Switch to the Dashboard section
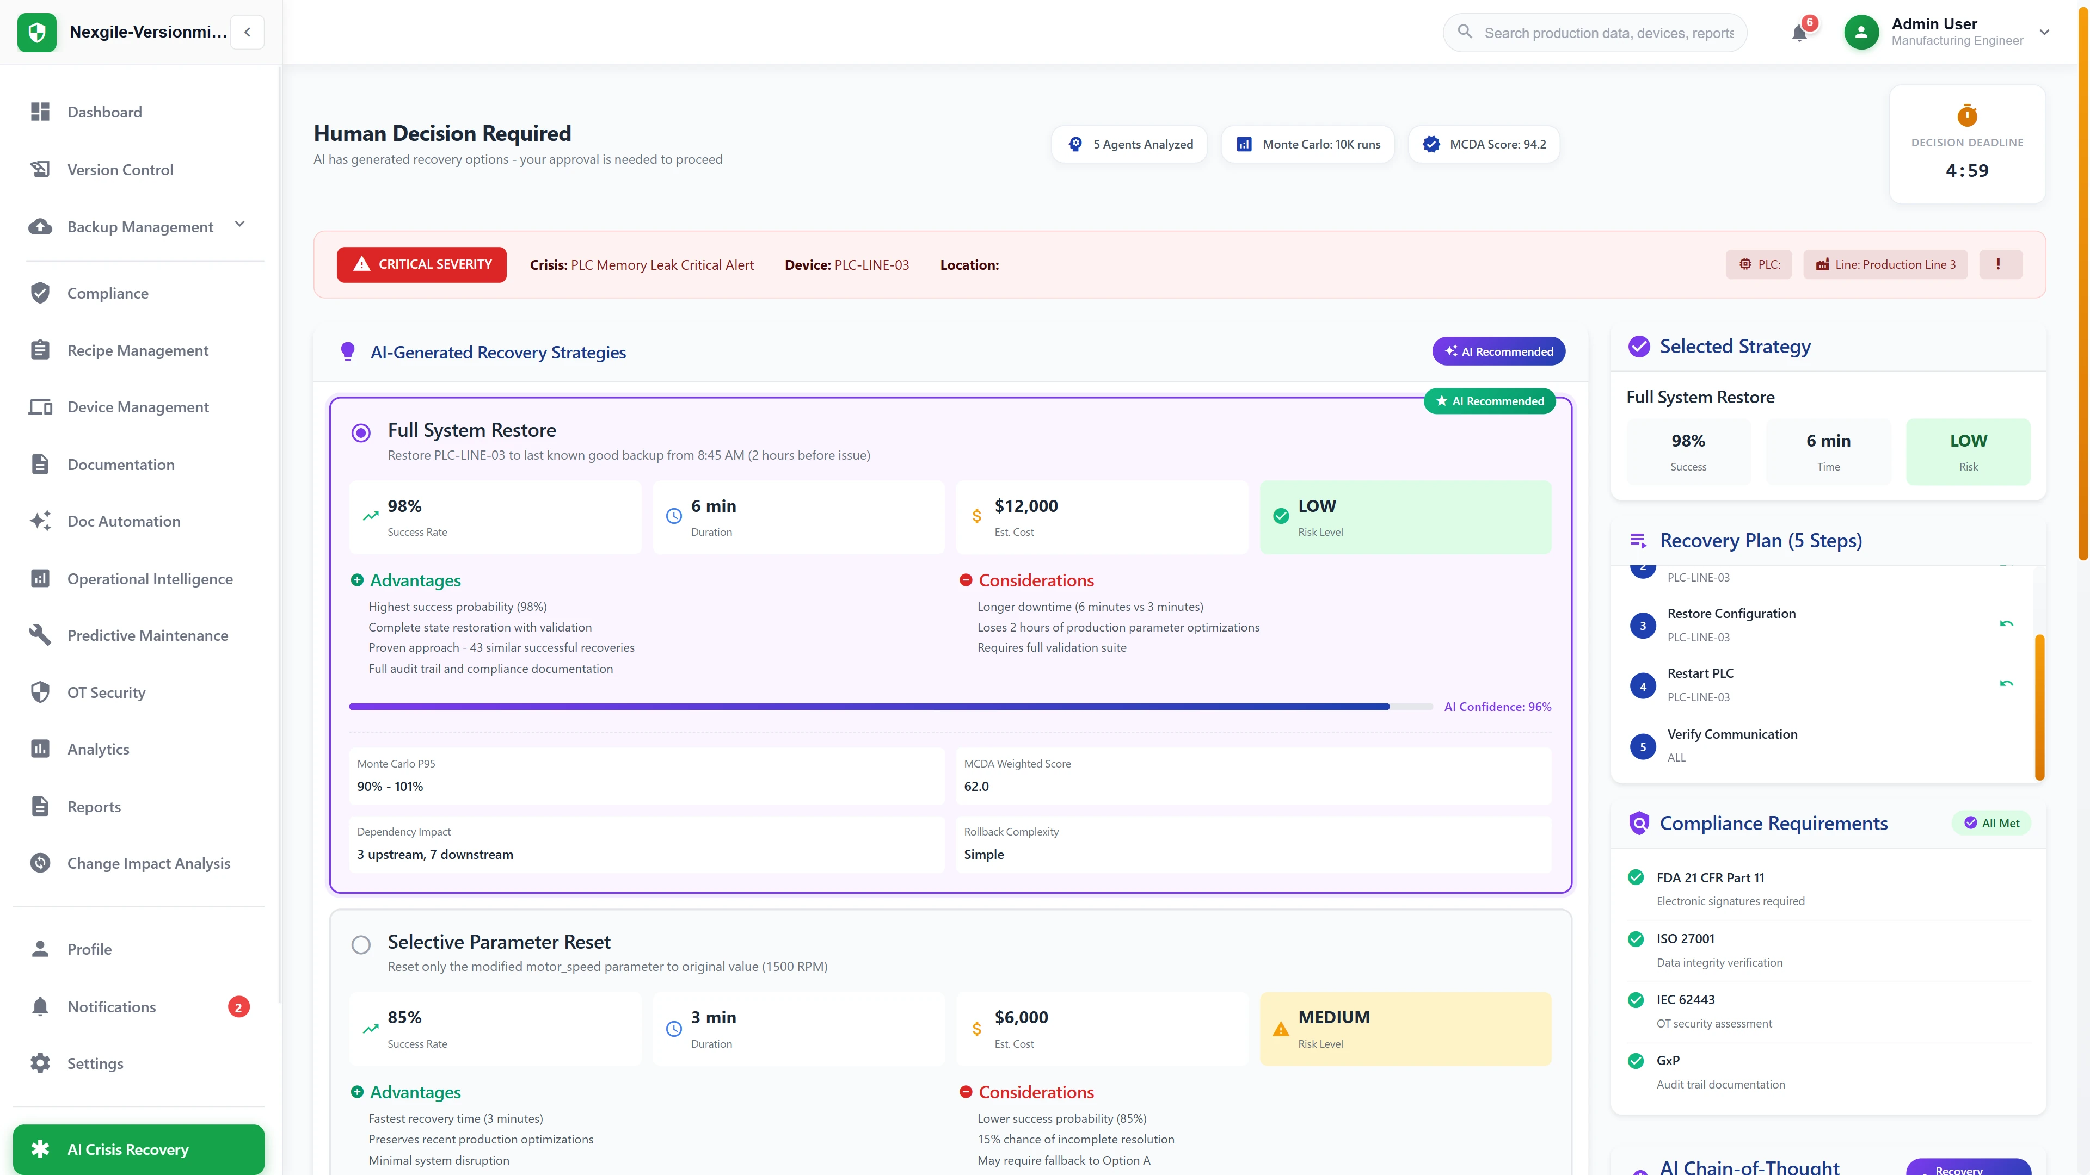Image resolution: width=2090 pixels, height=1175 pixels. point(104,112)
